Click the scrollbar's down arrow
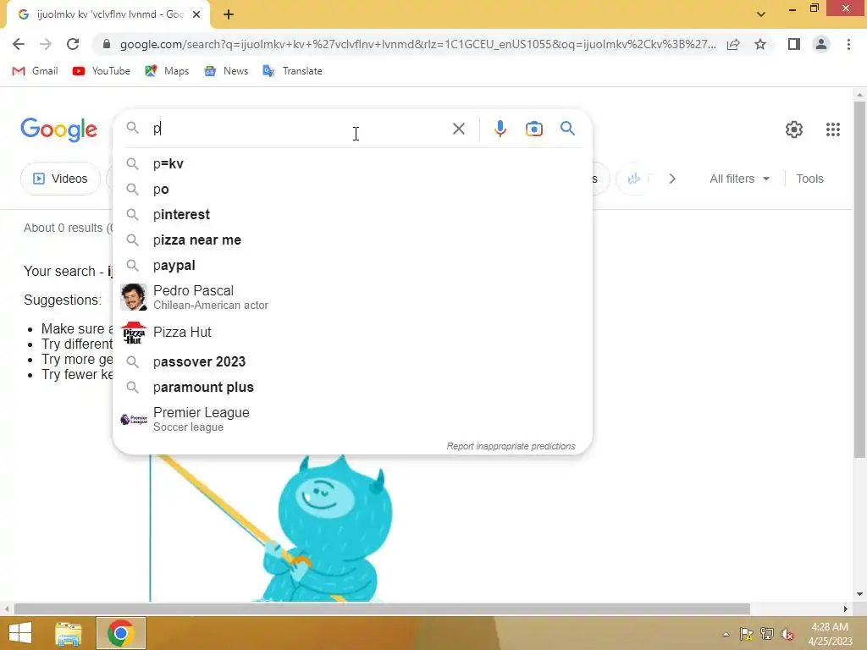 (x=859, y=594)
